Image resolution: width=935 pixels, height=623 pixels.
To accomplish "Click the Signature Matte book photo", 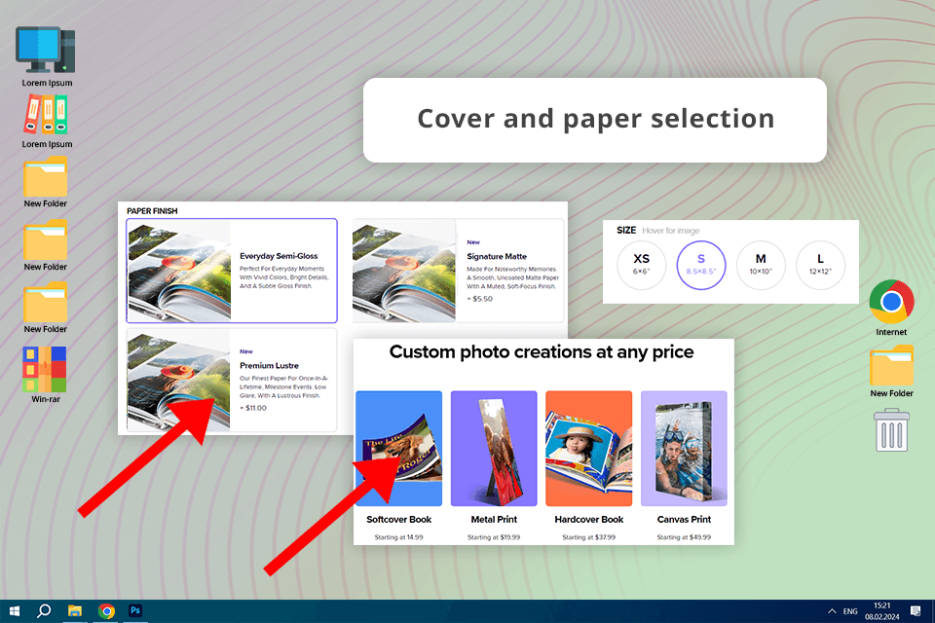I will click(x=404, y=271).
